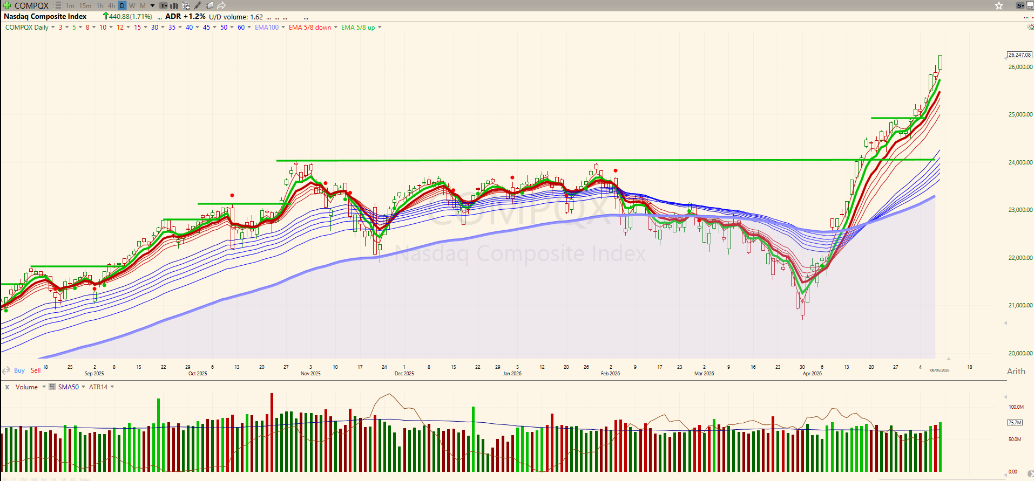
Task: Click the grid icon beside SMA50
Action: [x=52, y=387]
